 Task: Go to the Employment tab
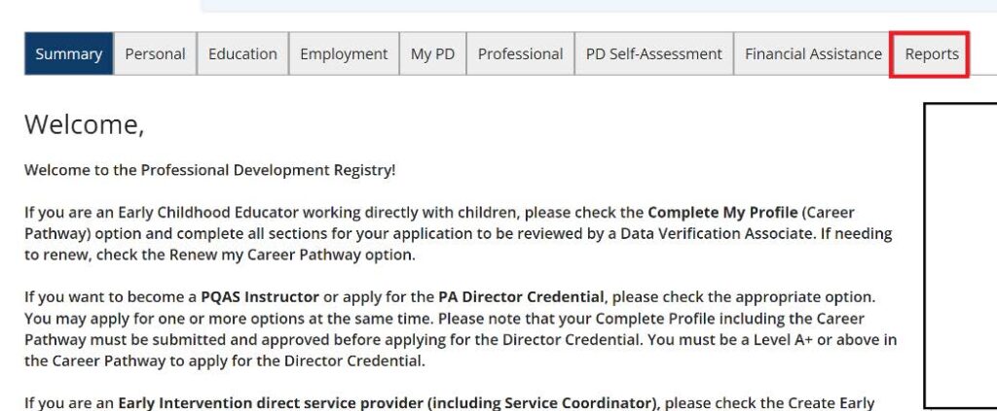344,53
